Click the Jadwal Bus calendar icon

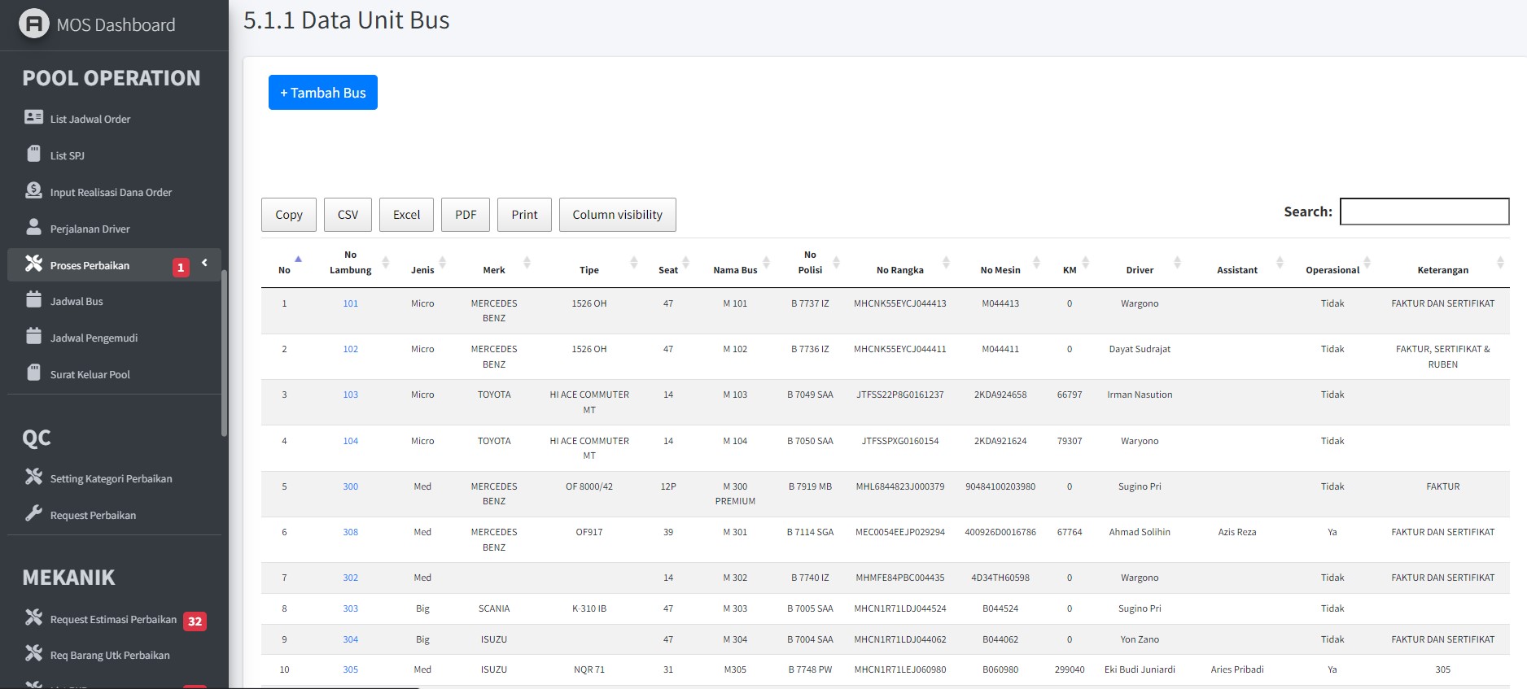coord(33,300)
